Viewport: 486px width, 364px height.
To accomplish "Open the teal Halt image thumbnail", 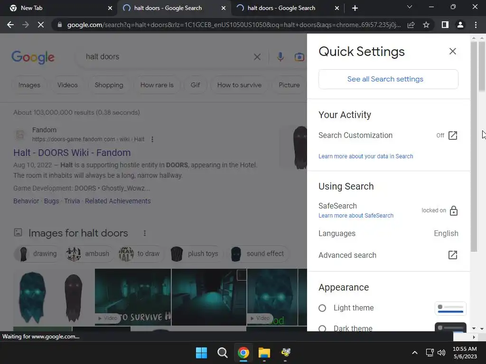I will click(32, 297).
